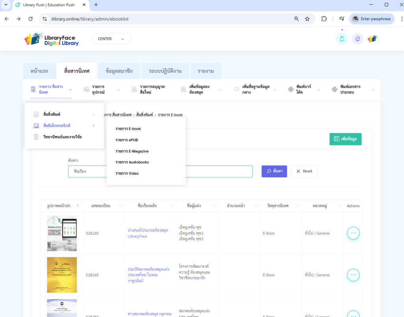Open actions menu for record 028240
This screenshot has width=404, height=317.
tap(353, 233)
